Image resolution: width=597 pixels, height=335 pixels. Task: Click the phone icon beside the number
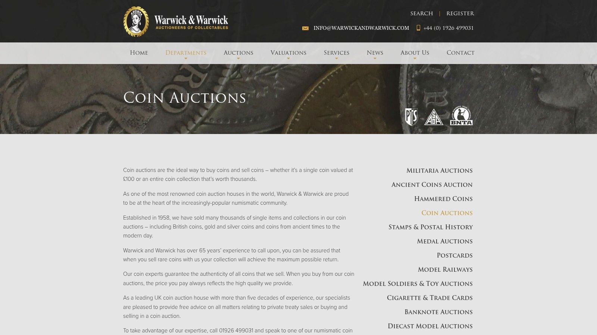coord(418,28)
